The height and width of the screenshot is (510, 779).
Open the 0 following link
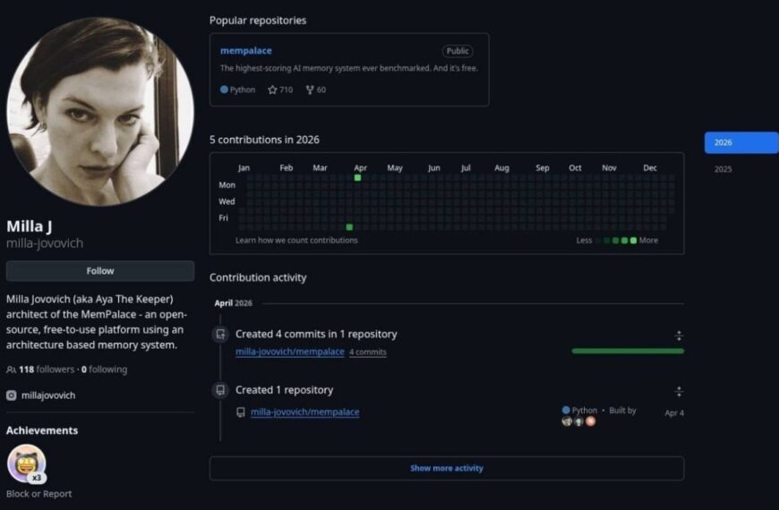[105, 370]
